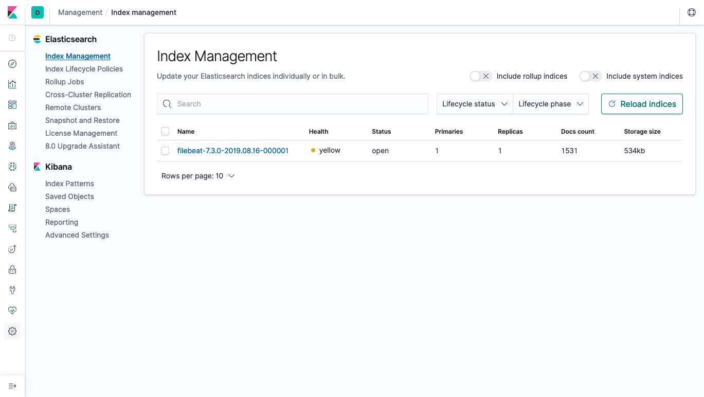The width and height of the screenshot is (704, 397).
Task: Open the Lifecycle phase dropdown
Action: point(550,104)
